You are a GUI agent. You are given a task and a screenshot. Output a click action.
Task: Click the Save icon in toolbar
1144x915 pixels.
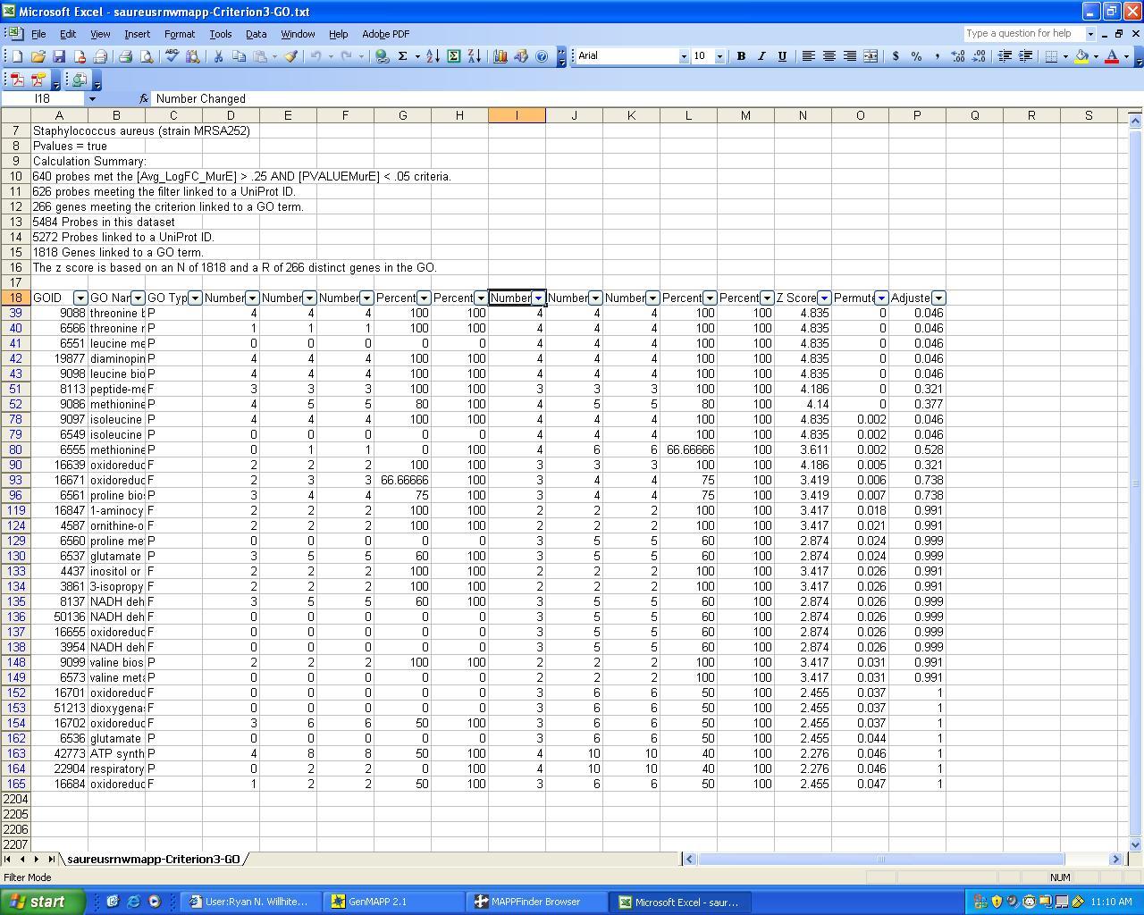(x=59, y=56)
